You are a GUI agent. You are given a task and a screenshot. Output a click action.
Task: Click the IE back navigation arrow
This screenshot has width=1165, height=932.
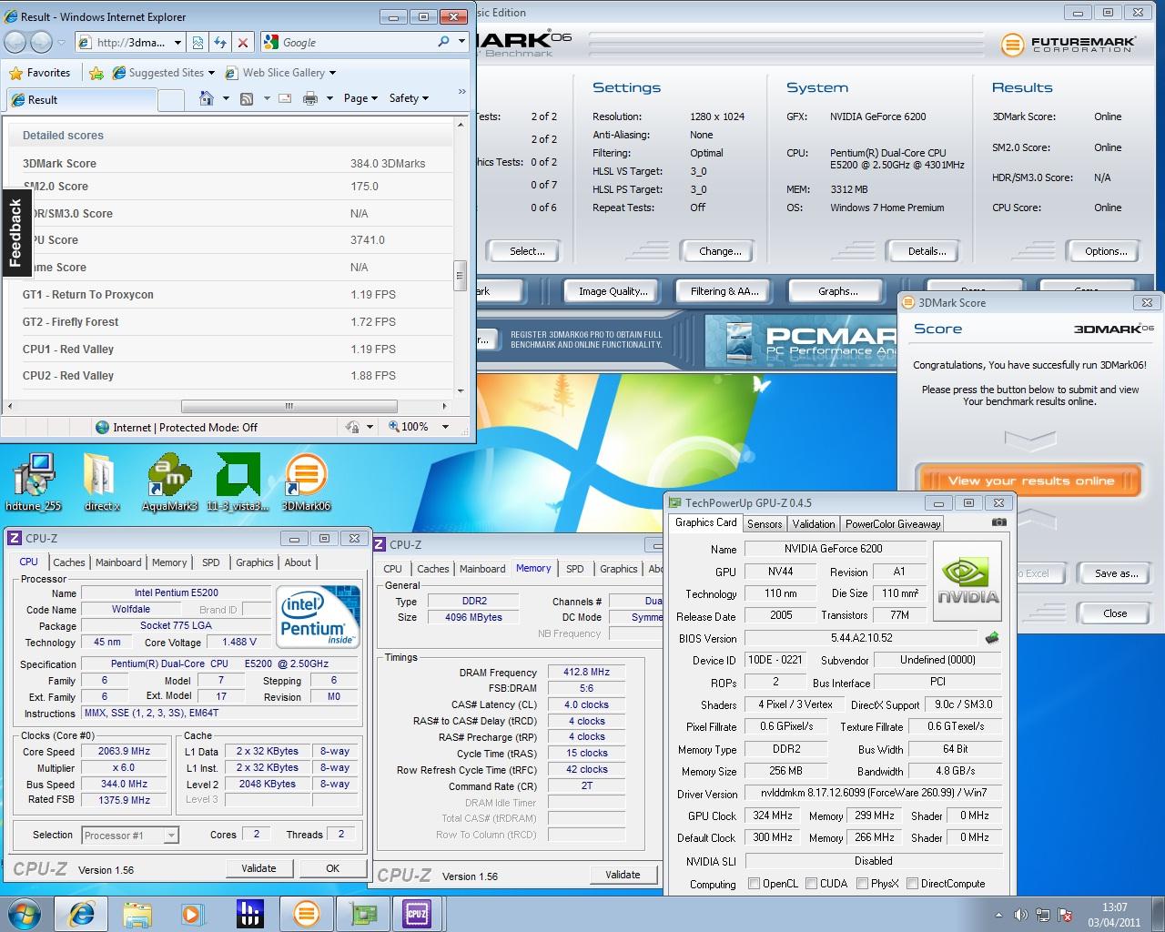15,42
